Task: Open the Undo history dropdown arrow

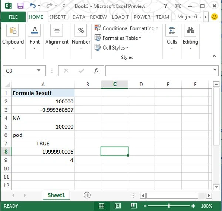Action: pyautogui.click(x=39, y=6)
